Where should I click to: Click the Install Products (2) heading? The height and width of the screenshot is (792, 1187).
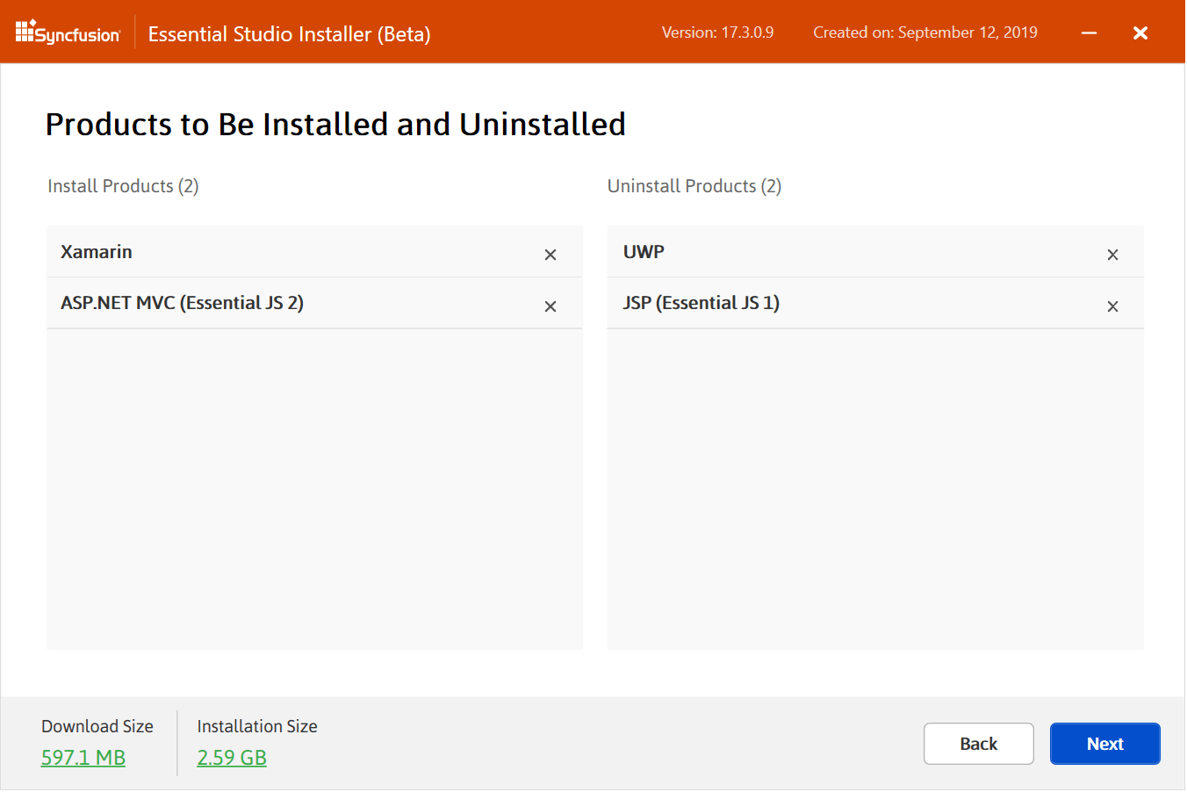(x=123, y=186)
